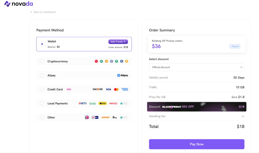Select Cryptocurrency as payment method
The image size is (259, 153).
[x=42, y=61]
